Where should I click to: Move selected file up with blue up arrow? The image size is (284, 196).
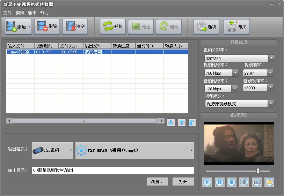pyautogui.click(x=182, y=122)
